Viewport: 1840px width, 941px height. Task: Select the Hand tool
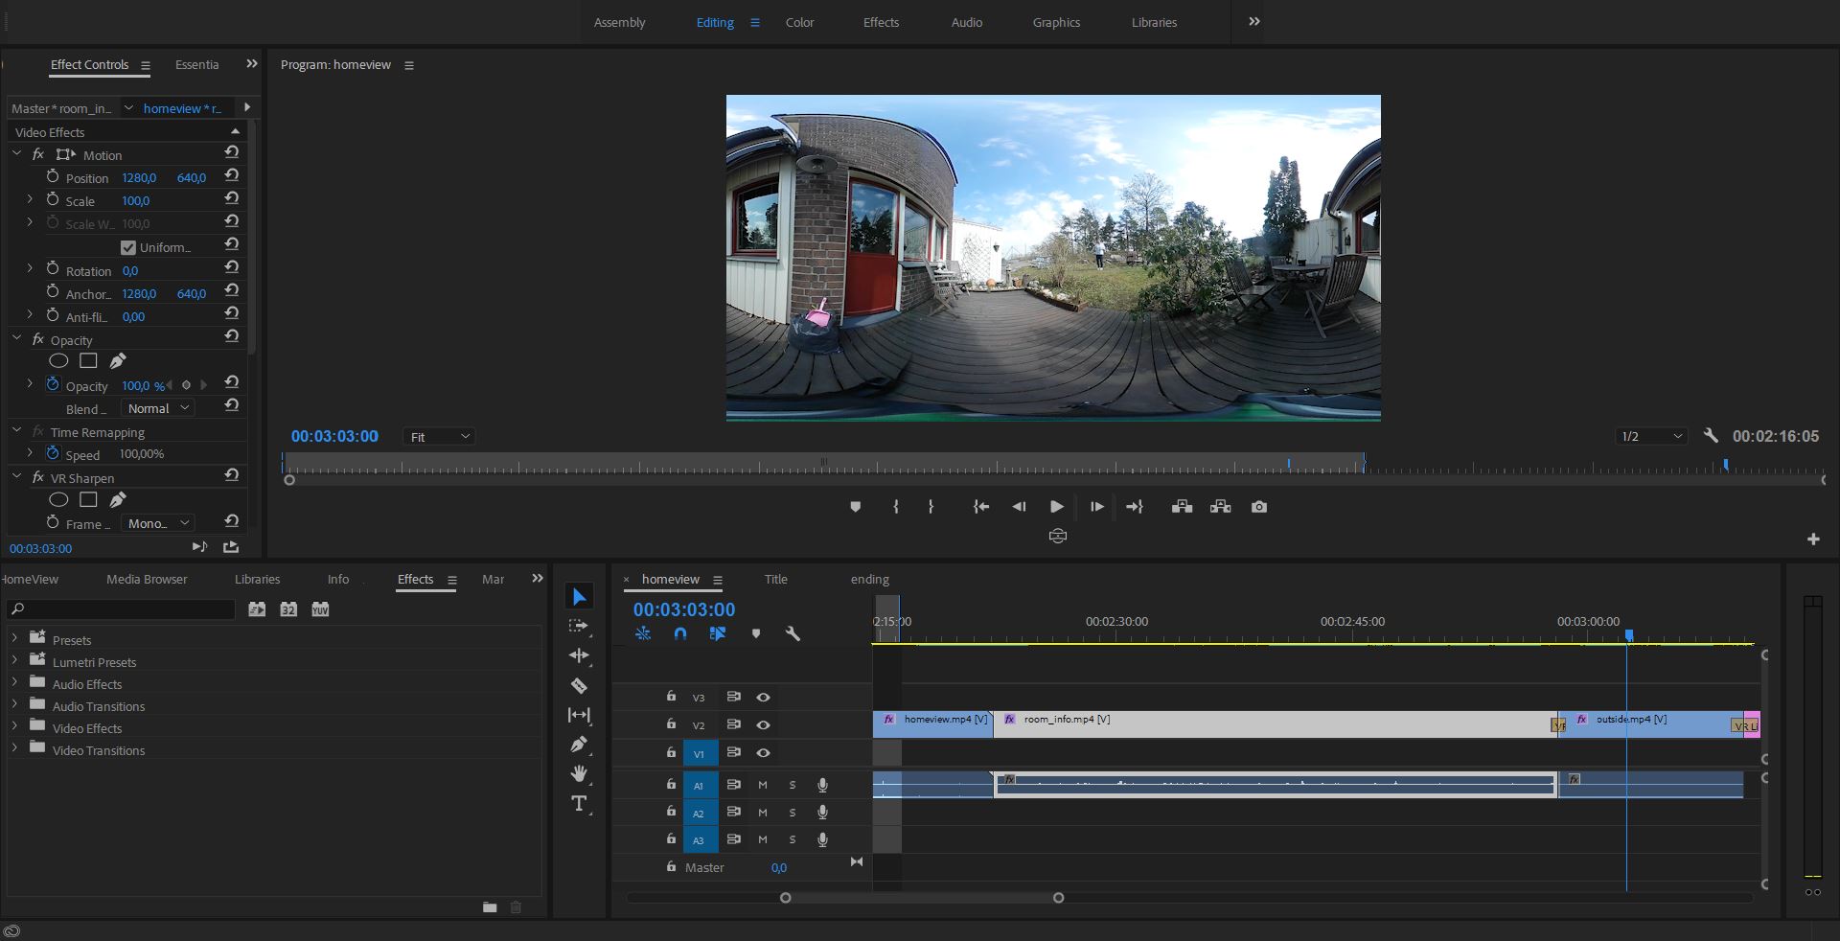coord(579,773)
